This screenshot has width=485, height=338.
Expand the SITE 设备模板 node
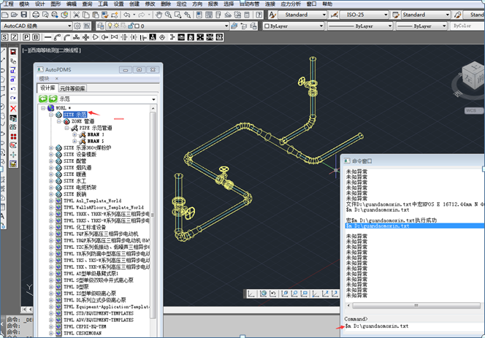(x=51, y=155)
